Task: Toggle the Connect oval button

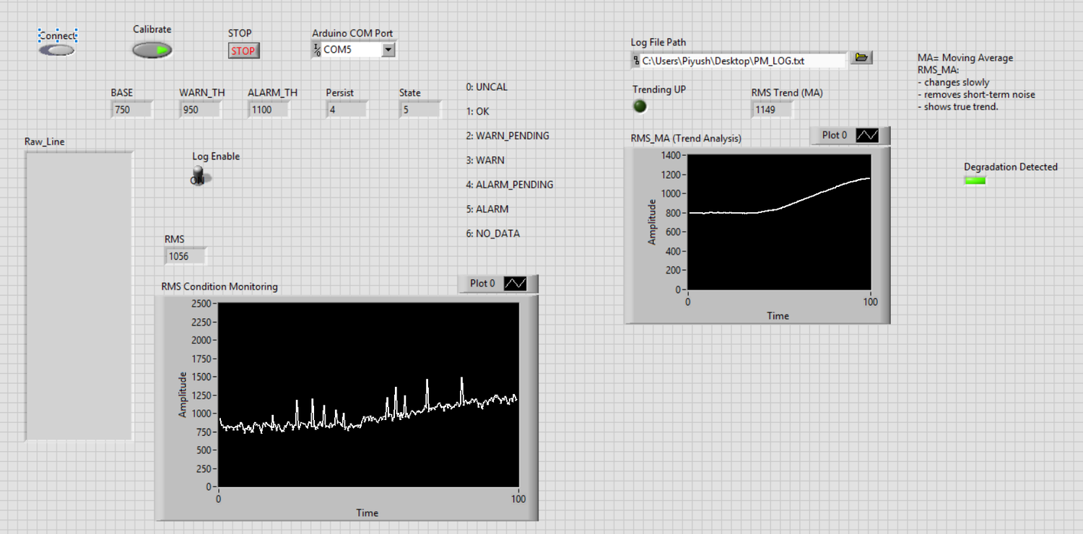Action: (56, 50)
